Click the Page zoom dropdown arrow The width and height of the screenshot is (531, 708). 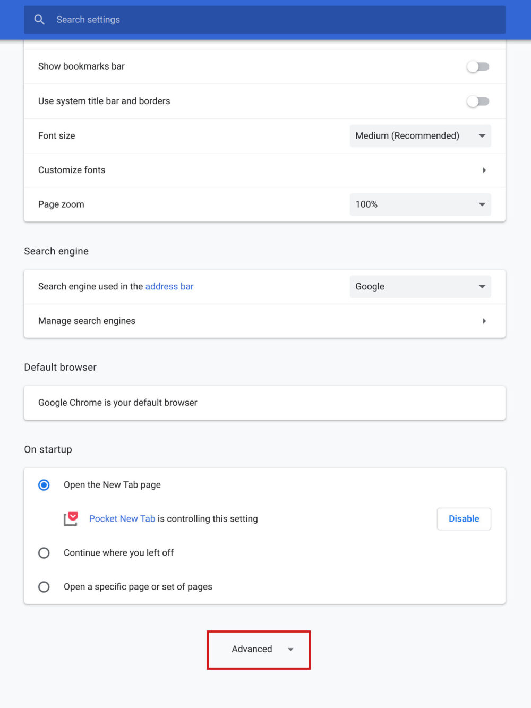[x=482, y=204]
